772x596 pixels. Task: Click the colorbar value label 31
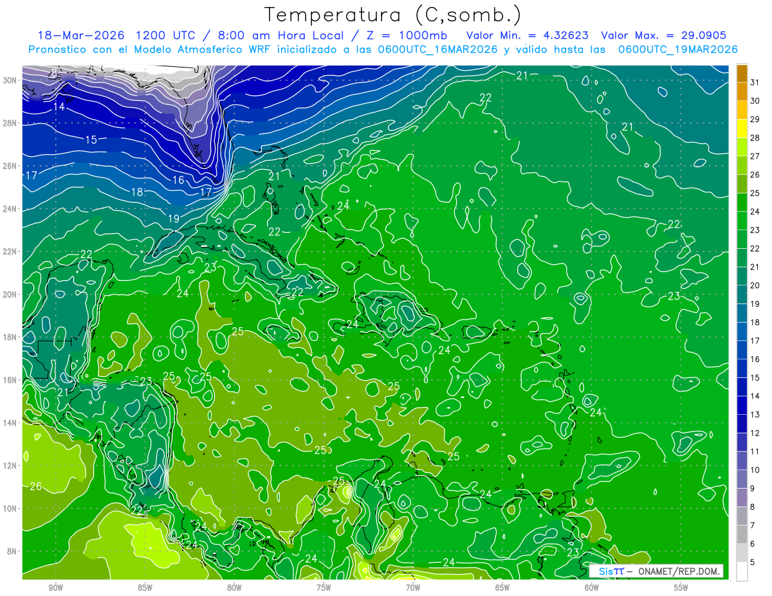coord(755,82)
